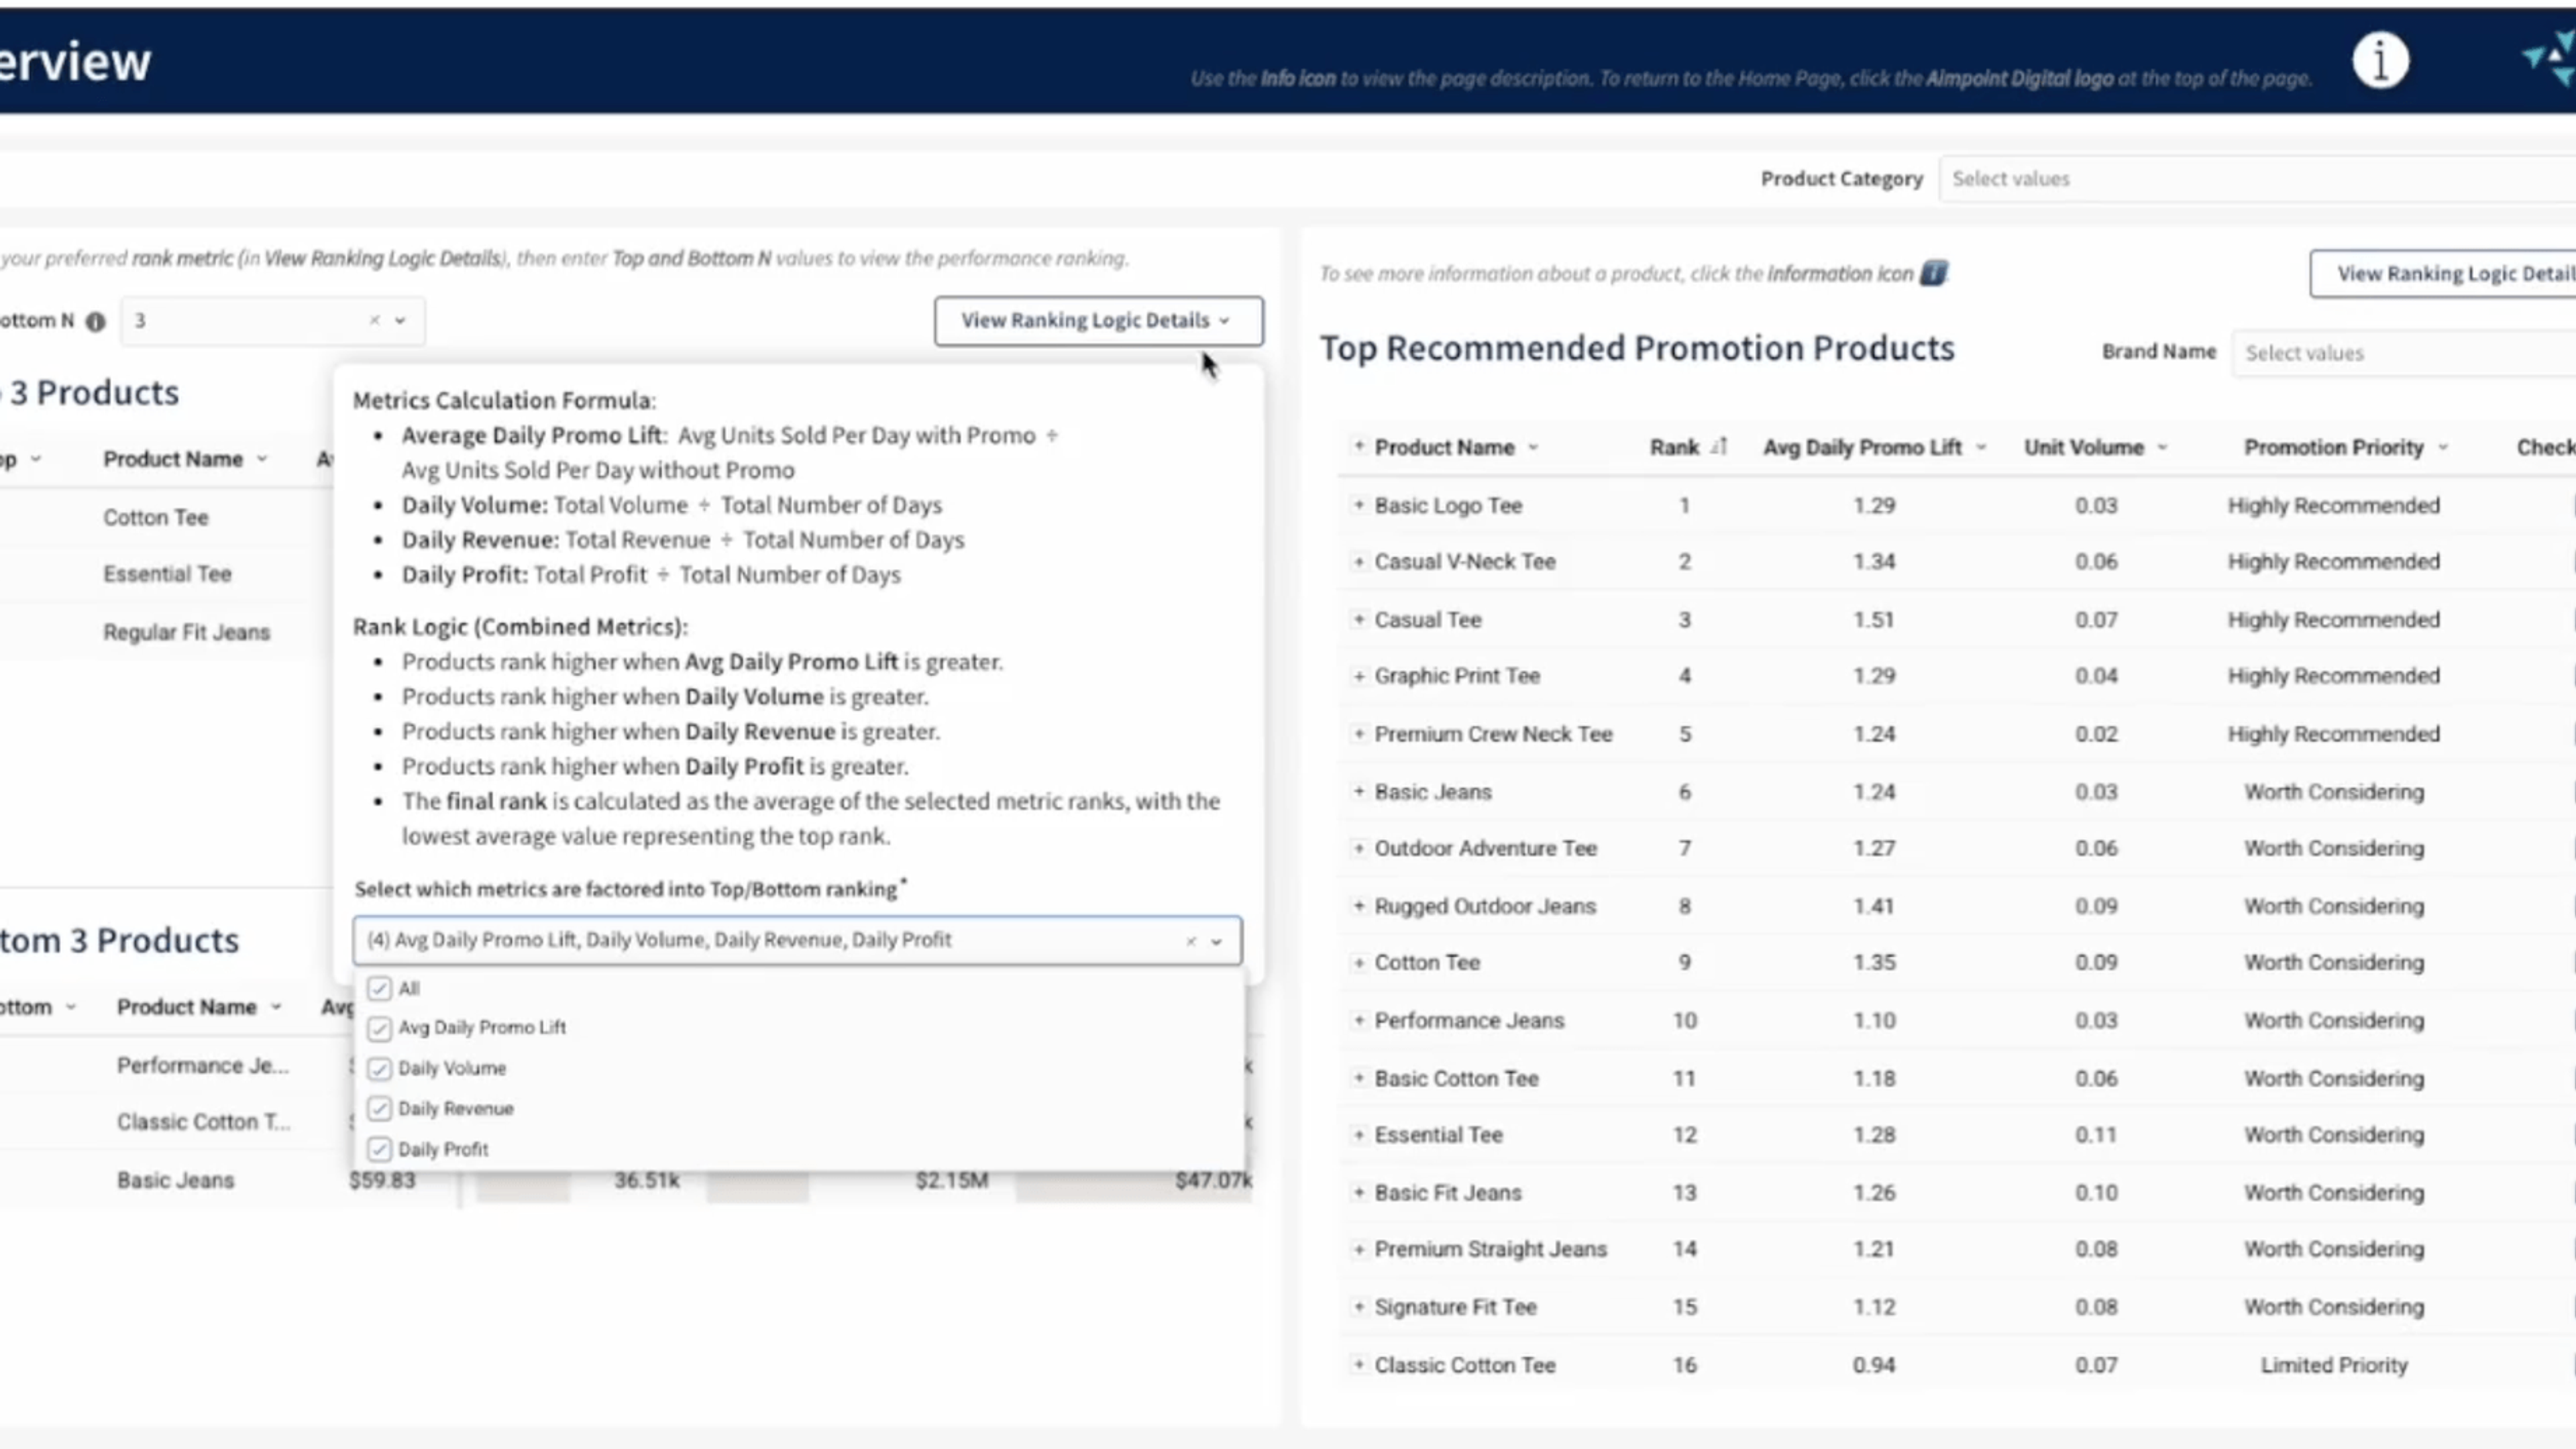Expand the Performance Jeans row
Screen dimensions: 2576x1449
pyautogui.click(x=1358, y=1020)
